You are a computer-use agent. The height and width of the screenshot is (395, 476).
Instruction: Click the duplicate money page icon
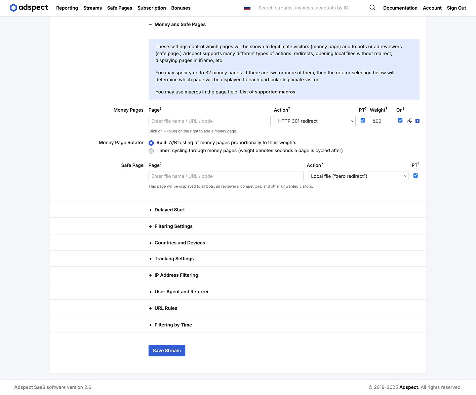(x=410, y=121)
